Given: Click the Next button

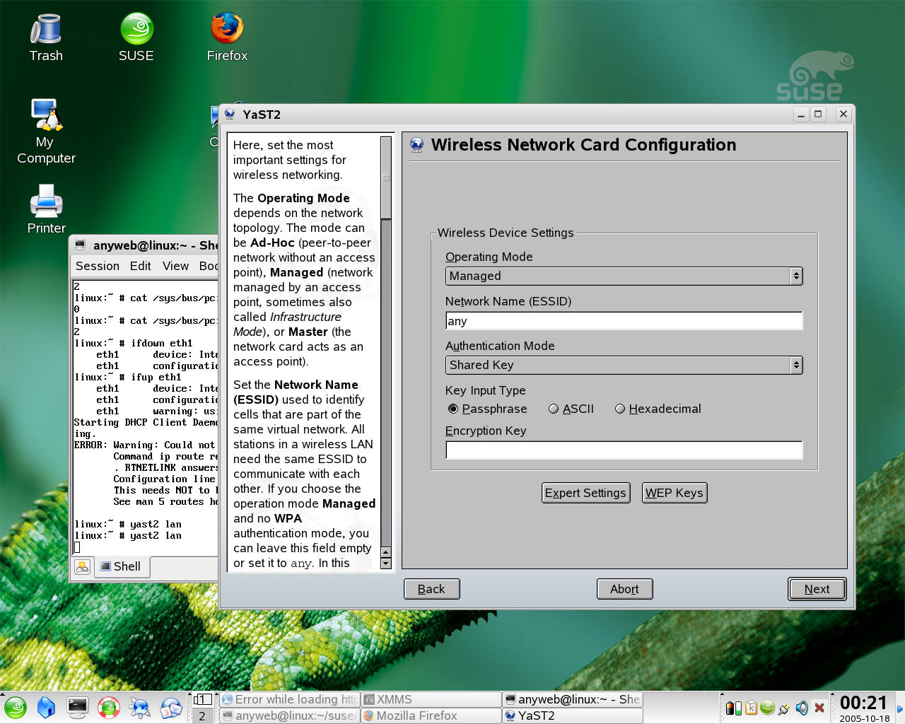Looking at the screenshot, I should [817, 589].
